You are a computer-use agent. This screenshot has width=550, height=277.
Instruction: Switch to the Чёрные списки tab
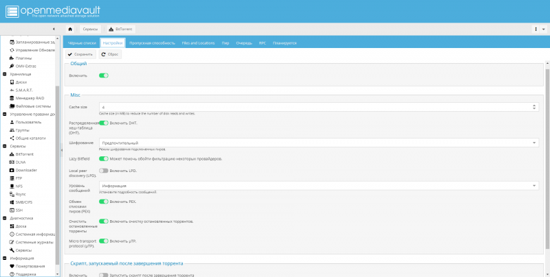coord(82,43)
